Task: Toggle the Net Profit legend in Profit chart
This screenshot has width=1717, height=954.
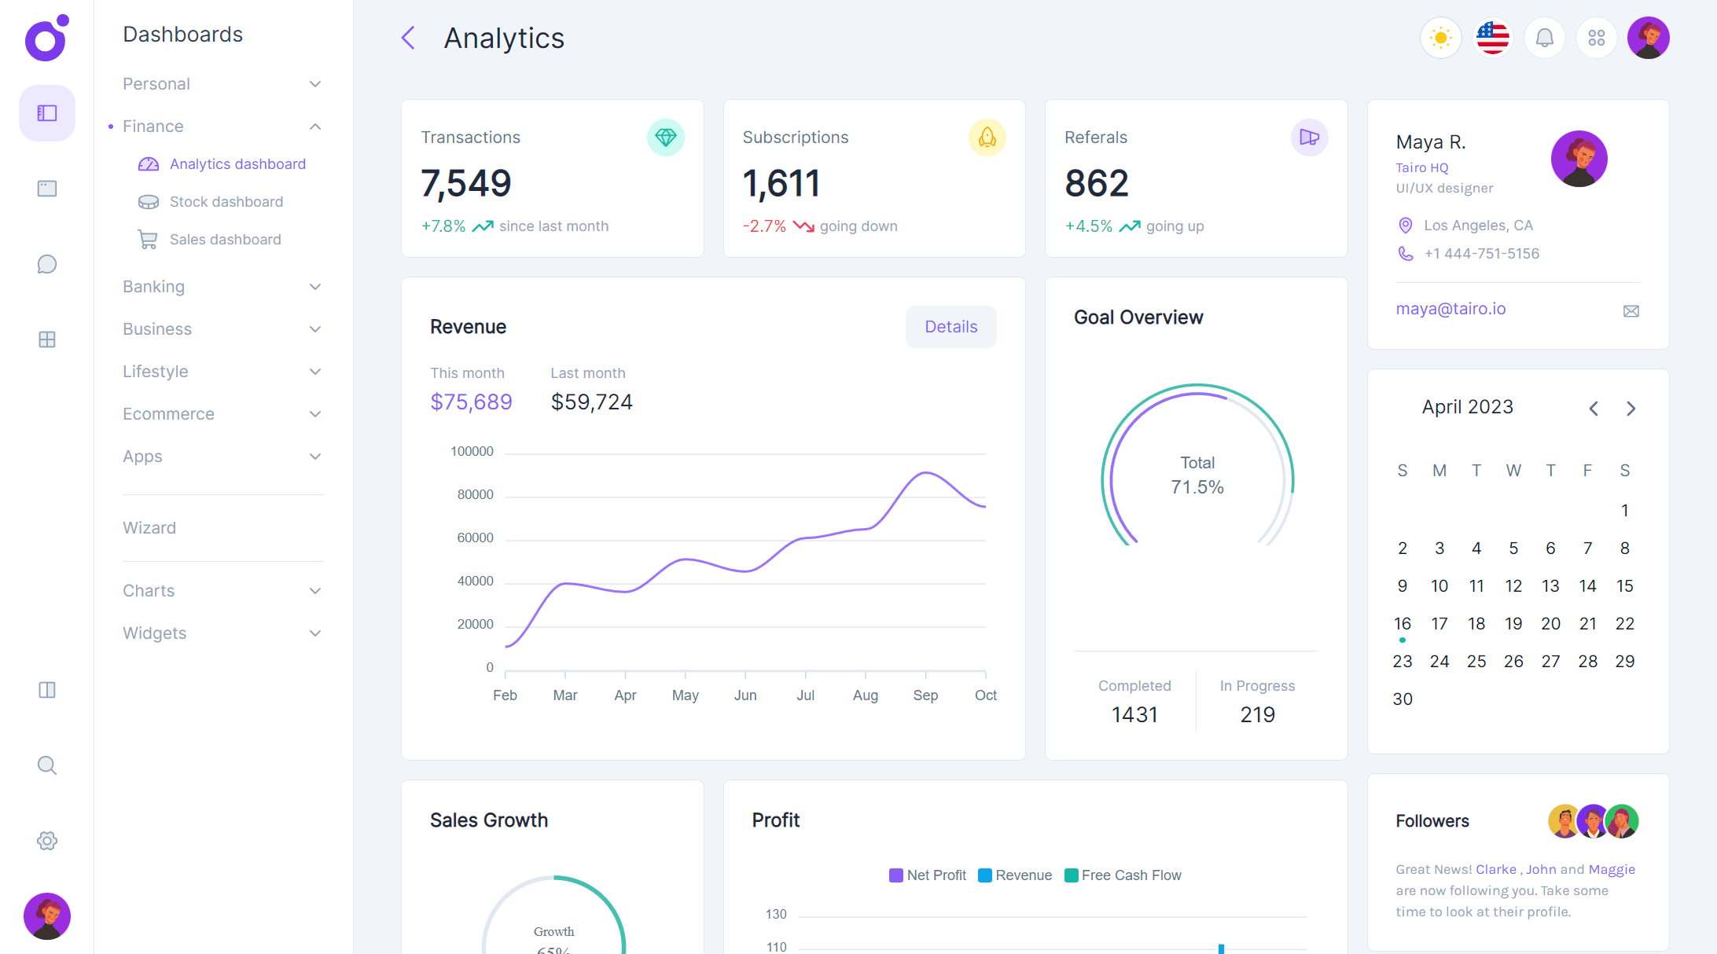Action: [x=928, y=875]
